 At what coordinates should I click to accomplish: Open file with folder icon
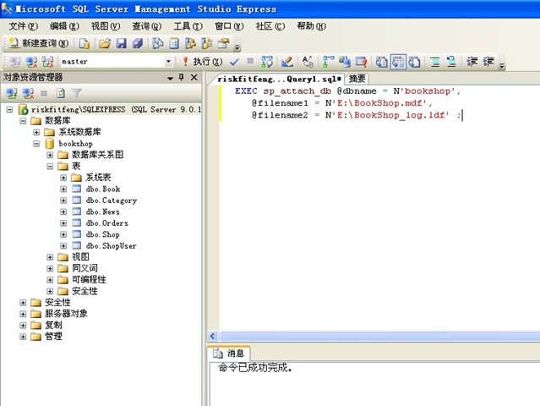tap(105, 43)
